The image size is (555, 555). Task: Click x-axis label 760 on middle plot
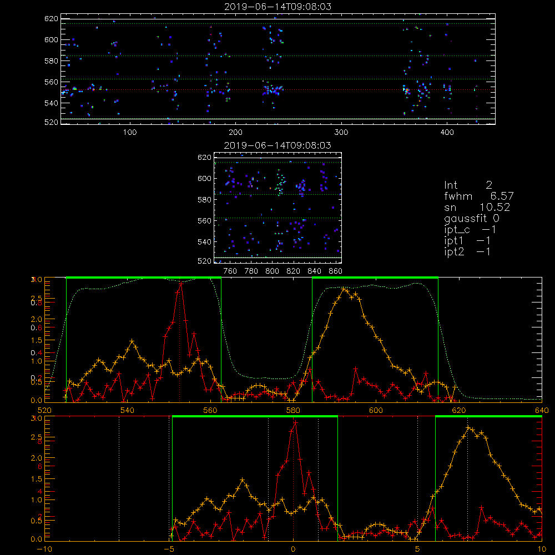click(230, 271)
